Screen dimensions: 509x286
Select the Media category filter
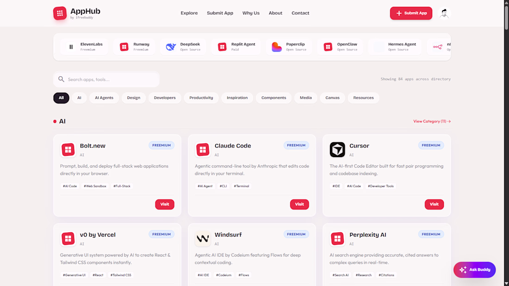coord(305,97)
